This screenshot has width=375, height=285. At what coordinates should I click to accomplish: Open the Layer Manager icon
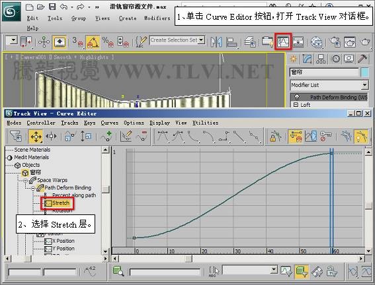coord(250,42)
